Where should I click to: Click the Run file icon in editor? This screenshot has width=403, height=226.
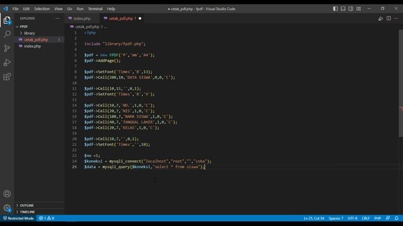click(x=380, y=18)
